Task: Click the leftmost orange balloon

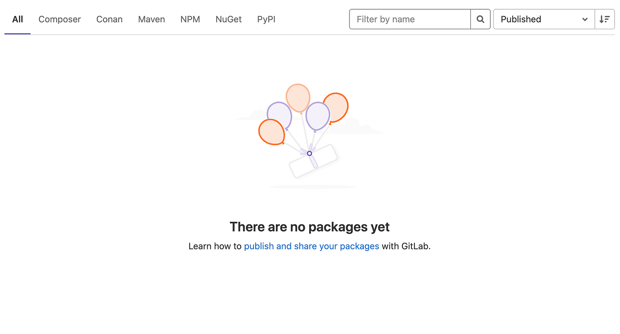Action: 271,132
